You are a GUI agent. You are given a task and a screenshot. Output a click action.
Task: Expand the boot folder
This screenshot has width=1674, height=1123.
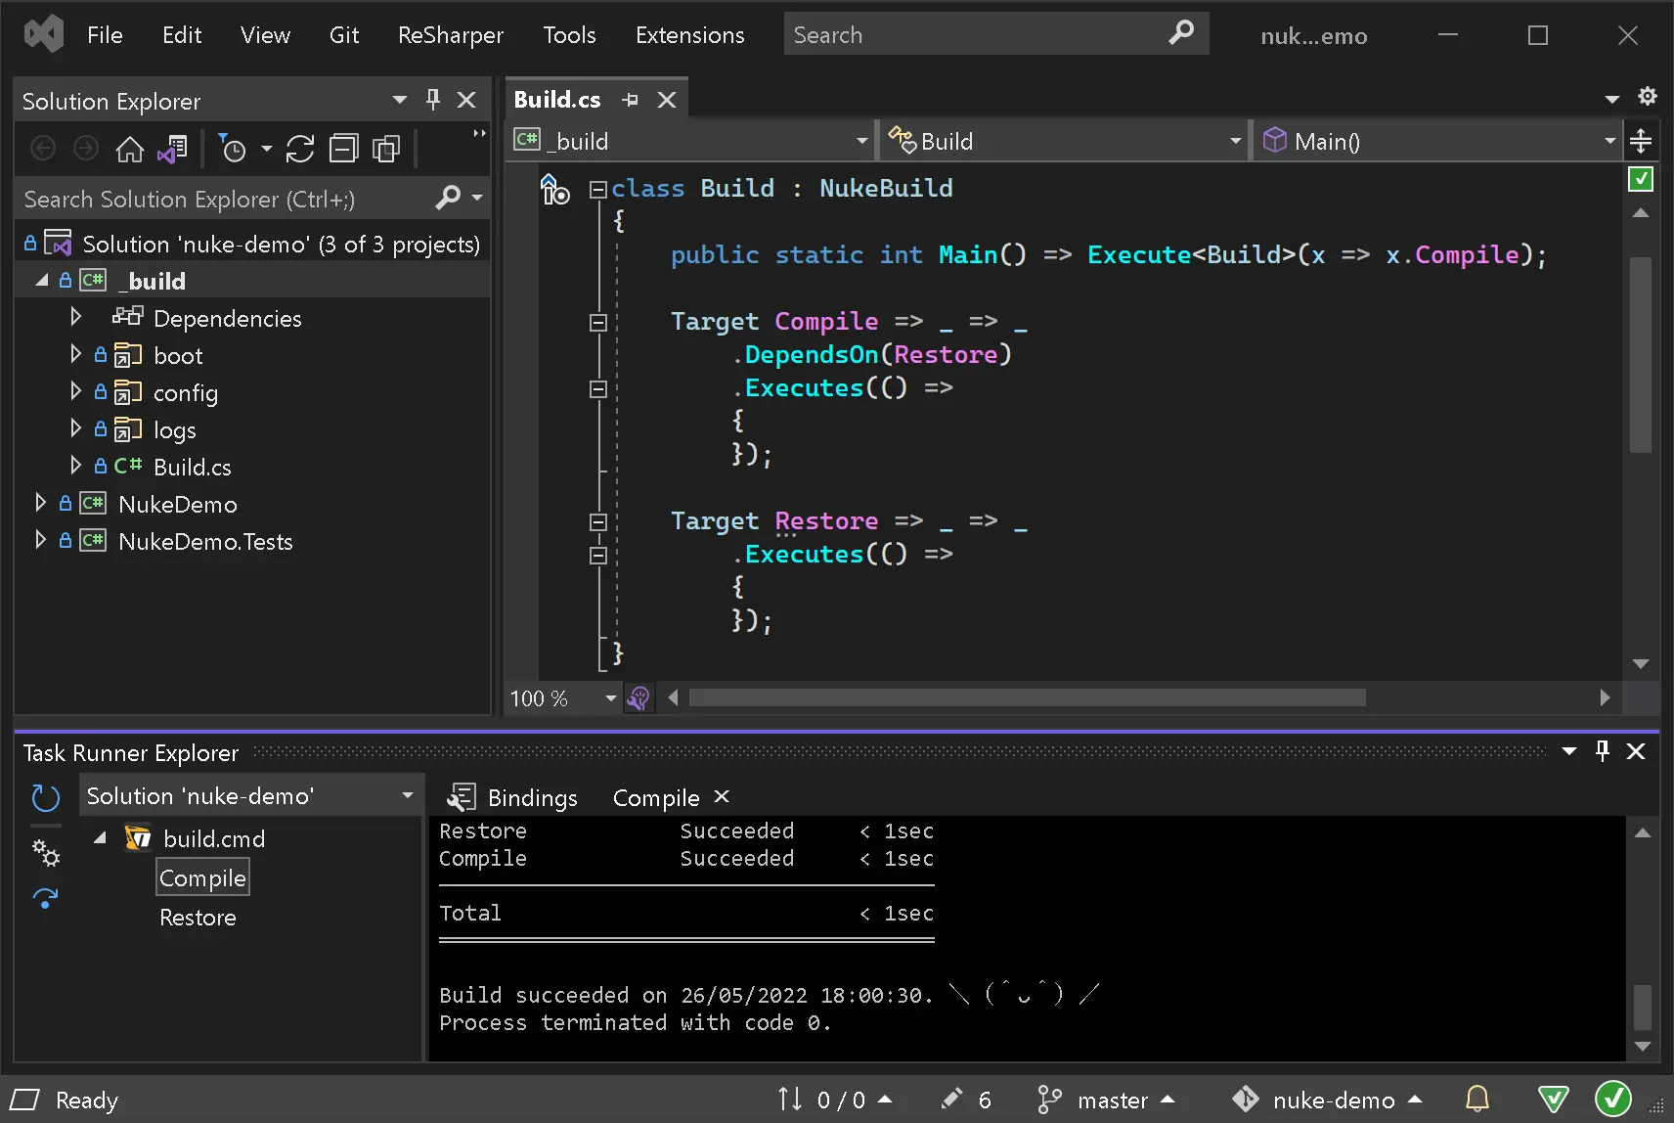[x=75, y=354]
